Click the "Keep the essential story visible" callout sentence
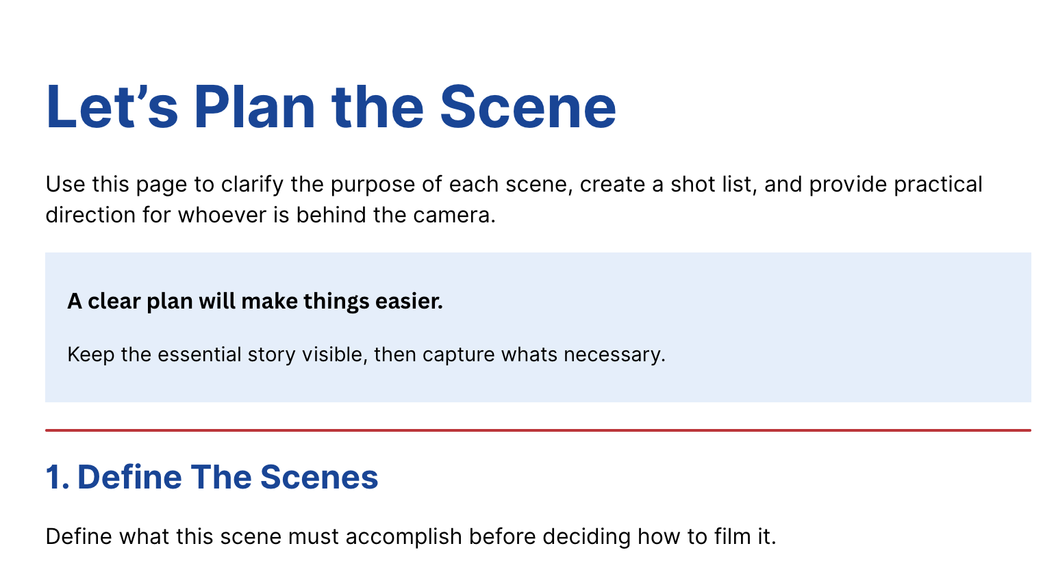Image resolution: width=1056 pixels, height=572 pixels. click(x=366, y=354)
